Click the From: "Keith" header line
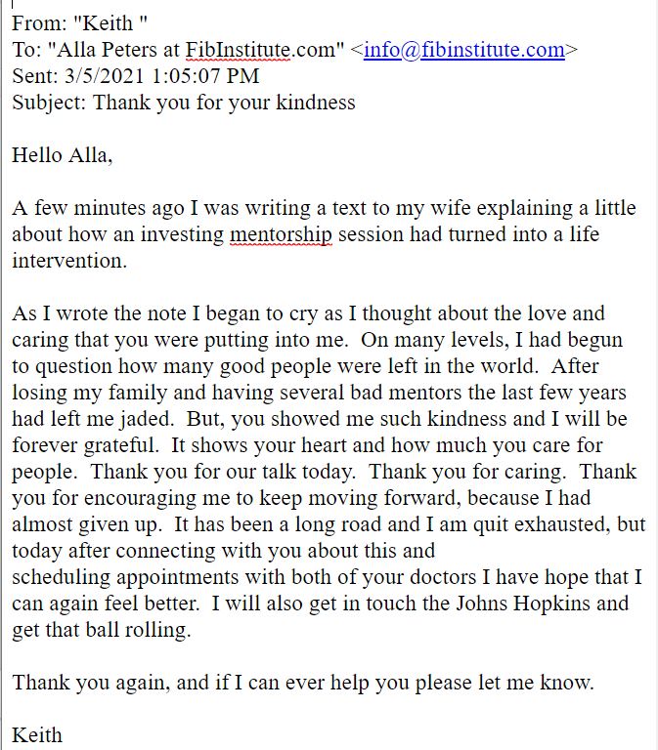This screenshot has width=658, height=750. click(x=79, y=23)
